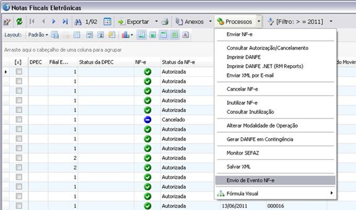Open search with the binoculars icon
The height and width of the screenshot is (210, 356).
click(x=78, y=22)
